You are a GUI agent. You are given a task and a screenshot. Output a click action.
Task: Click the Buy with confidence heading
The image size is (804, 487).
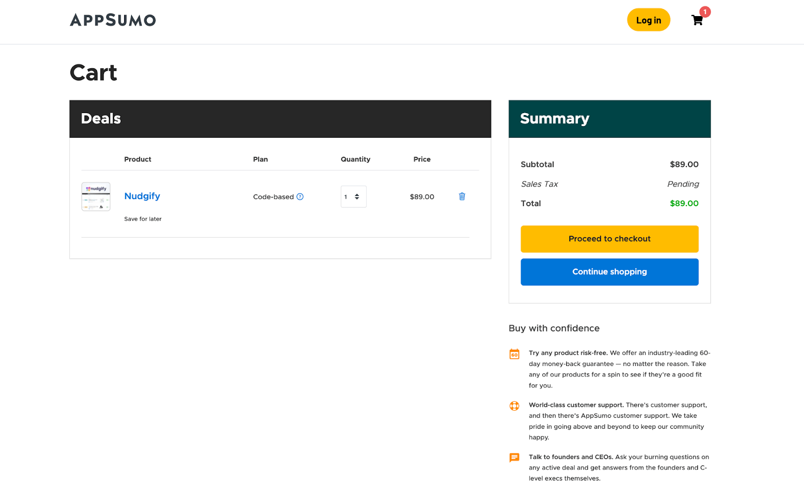(x=554, y=328)
